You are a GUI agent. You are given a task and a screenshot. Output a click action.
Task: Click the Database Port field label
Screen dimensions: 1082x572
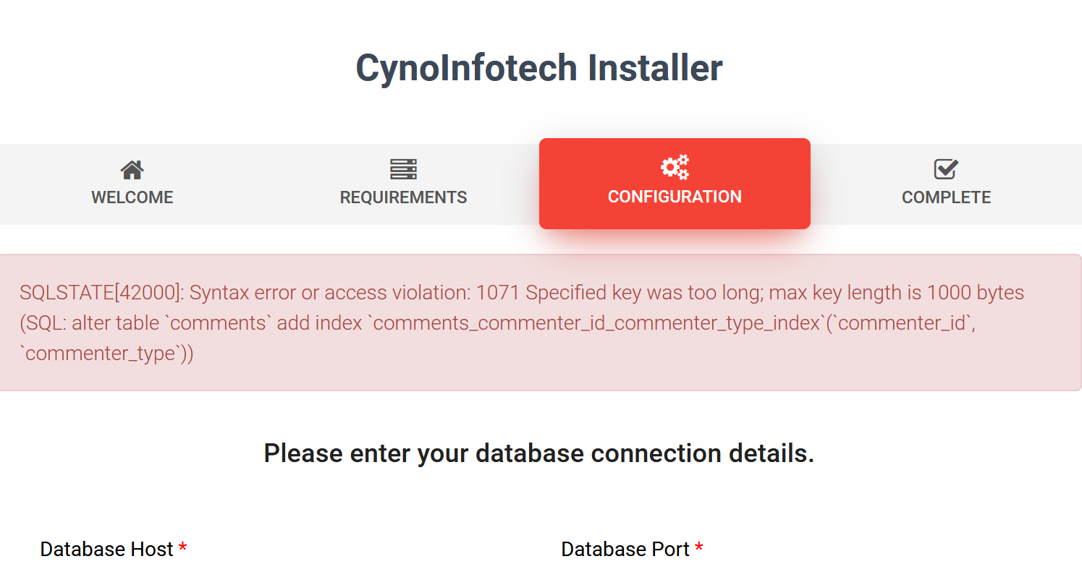point(625,549)
